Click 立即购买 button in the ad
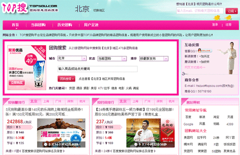Viewport: 240px width, 155px height. pos(17,83)
